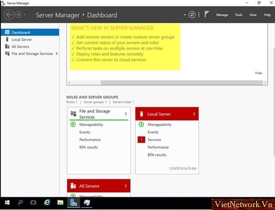Open the Help menu
The width and height of the screenshot is (275, 210).
pos(267,15)
